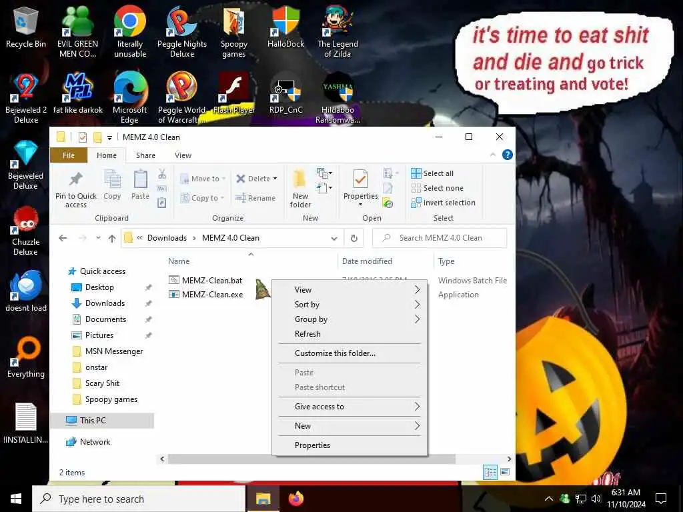
Task: Expand the View submenu in context menu
Action: click(350, 290)
